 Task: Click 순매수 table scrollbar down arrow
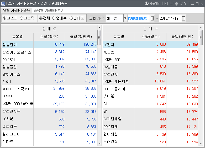(201, 144)
